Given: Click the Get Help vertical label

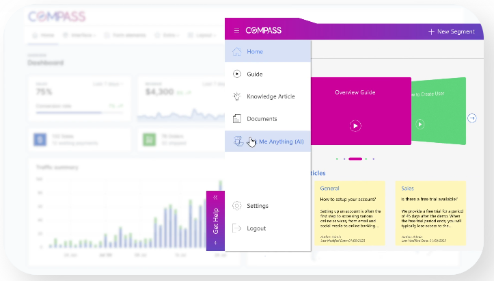Looking at the screenshot, I should (x=215, y=221).
